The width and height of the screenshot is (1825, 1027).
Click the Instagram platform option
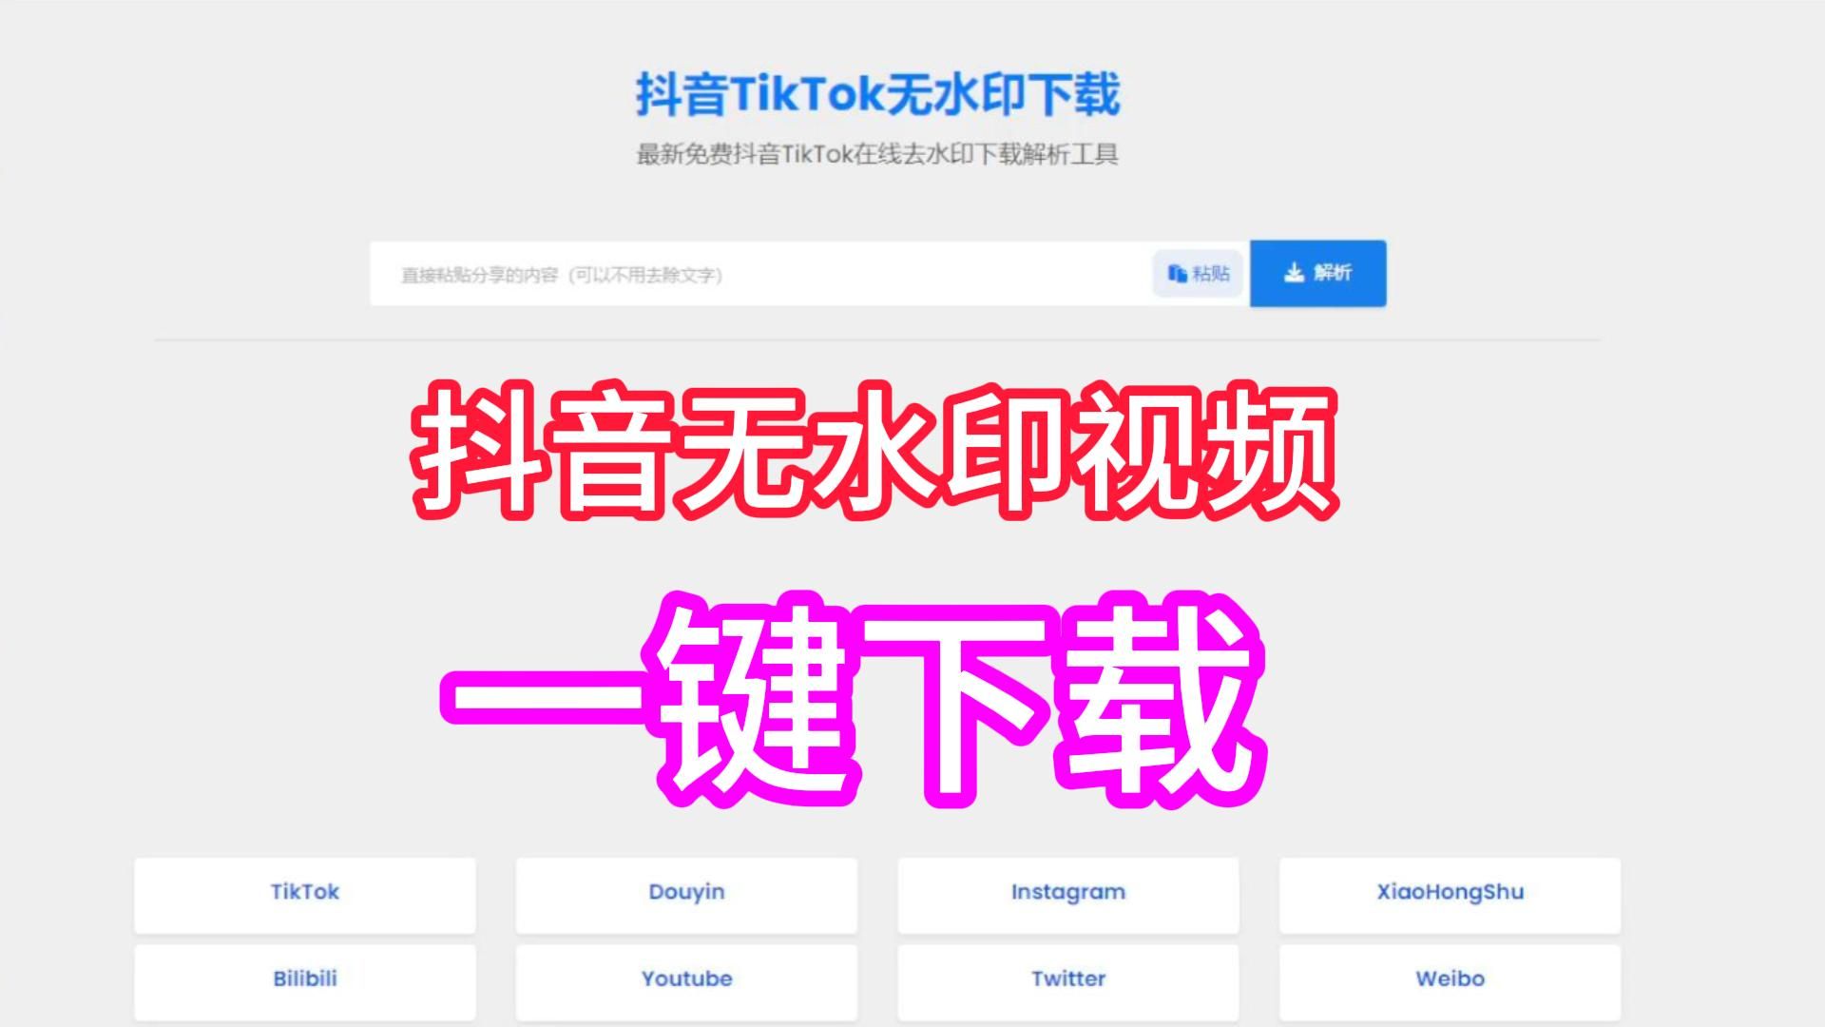pos(1066,892)
